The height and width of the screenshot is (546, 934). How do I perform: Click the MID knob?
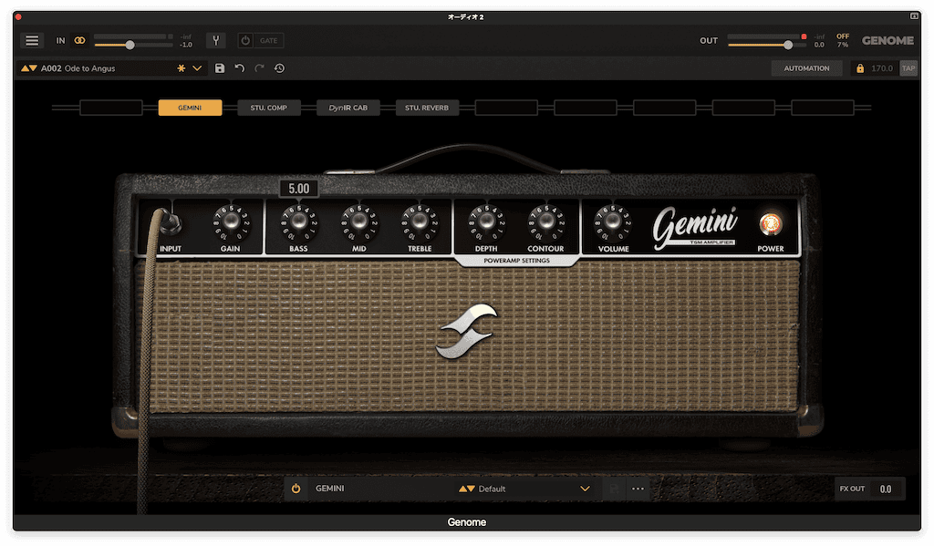(x=359, y=221)
